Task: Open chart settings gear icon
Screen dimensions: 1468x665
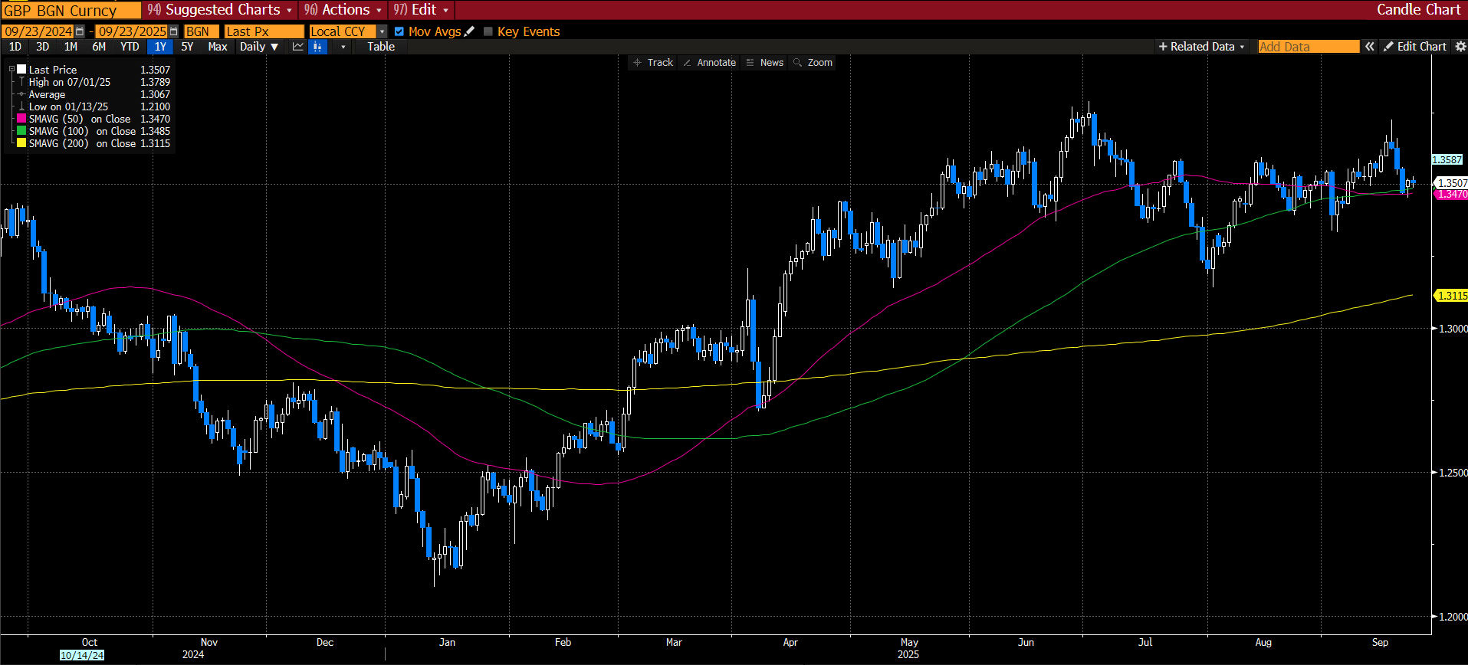Action: pos(1460,47)
